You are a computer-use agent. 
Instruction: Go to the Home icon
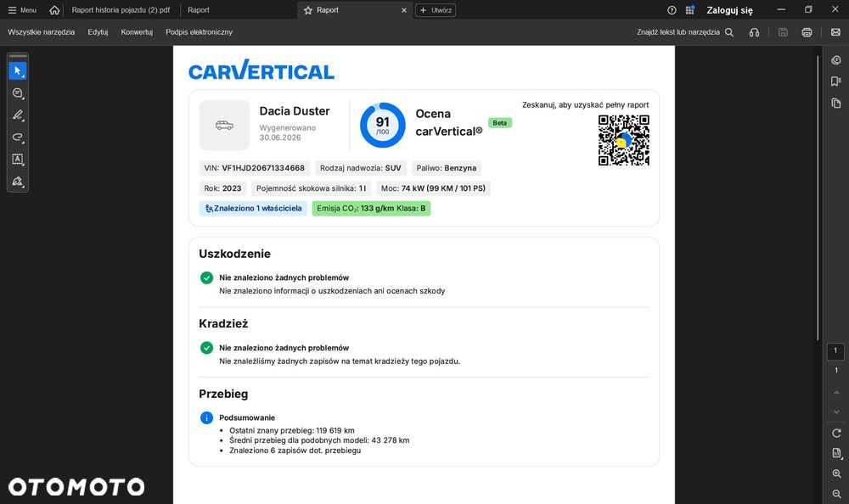pyautogui.click(x=54, y=10)
